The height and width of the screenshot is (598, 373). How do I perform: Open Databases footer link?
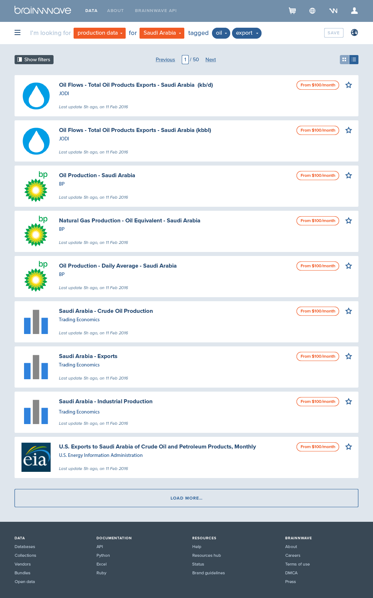click(25, 547)
